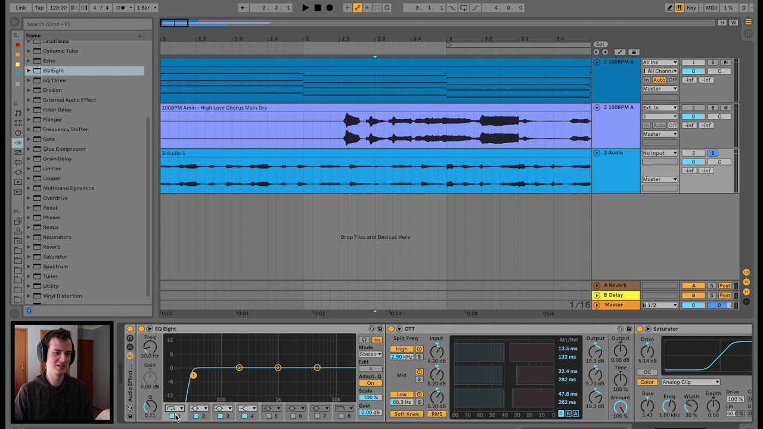Image resolution: width=763 pixels, height=429 pixels.
Task: Enable EQ Eight filter band 5
Action: pyautogui.click(x=269, y=416)
